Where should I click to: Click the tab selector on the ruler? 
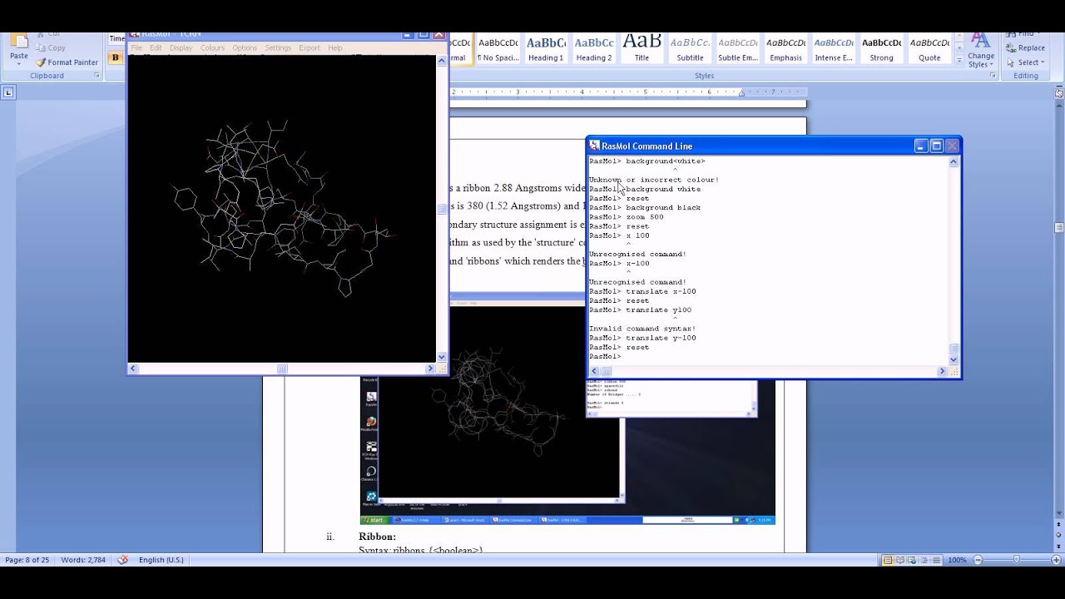point(8,92)
